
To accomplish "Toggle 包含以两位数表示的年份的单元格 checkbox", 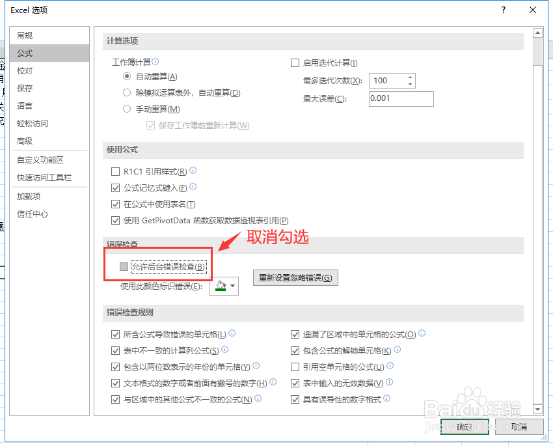I will (x=115, y=367).
